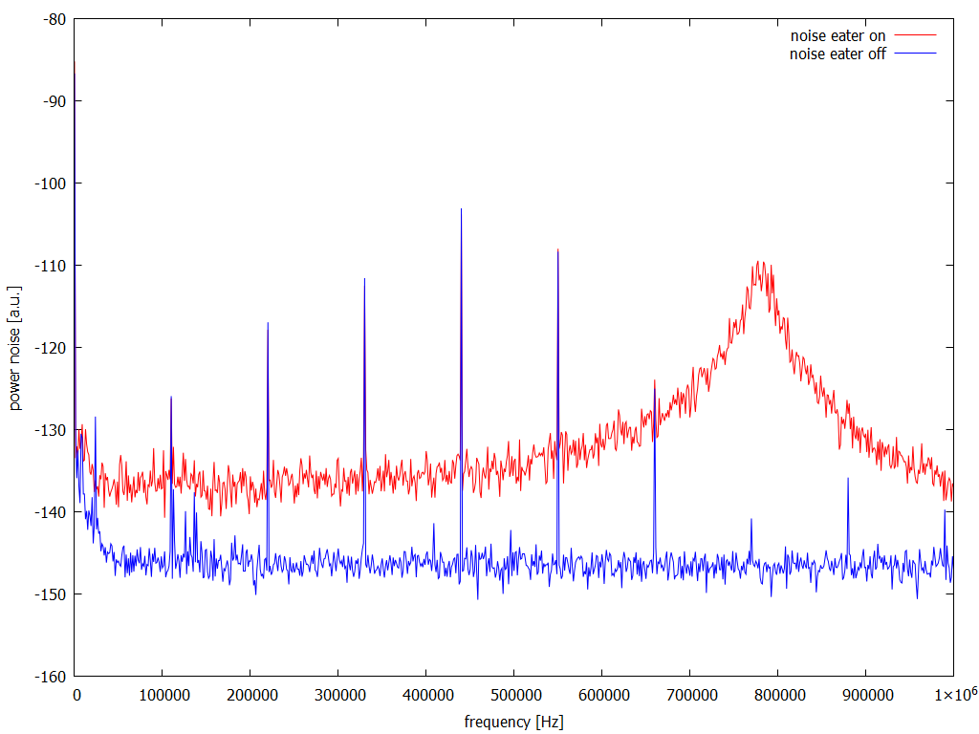Click the -80 y-axis tick label
Viewport: 979px width, 734px height.
pos(54,19)
